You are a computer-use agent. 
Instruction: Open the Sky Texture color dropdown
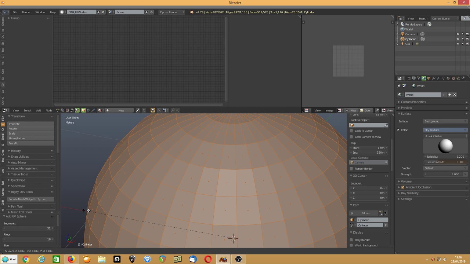[x=445, y=130]
